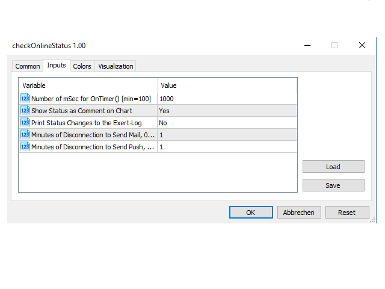Click the icon beside Send Push disconnection row
385x289 pixels.
25,146
